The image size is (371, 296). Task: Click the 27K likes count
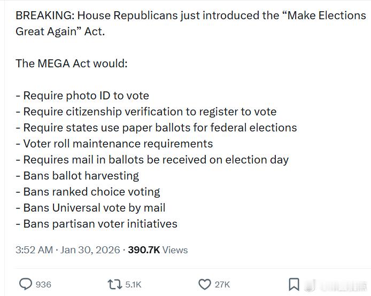tap(222, 285)
